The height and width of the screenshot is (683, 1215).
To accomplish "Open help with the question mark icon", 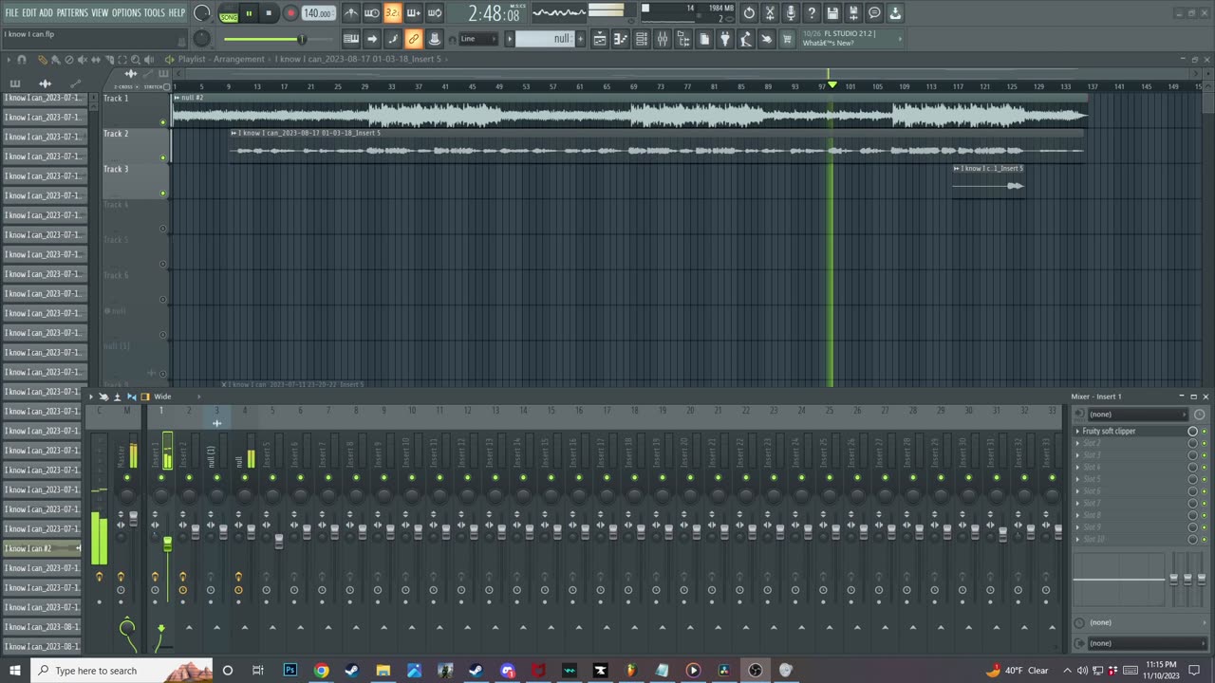I will [x=812, y=13].
